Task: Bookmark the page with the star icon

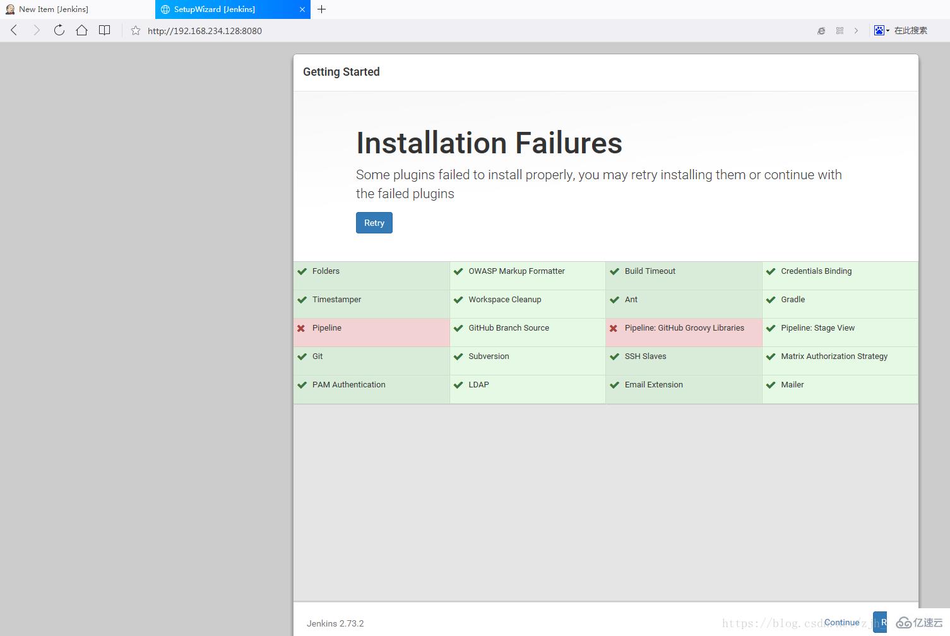Action: (x=136, y=30)
